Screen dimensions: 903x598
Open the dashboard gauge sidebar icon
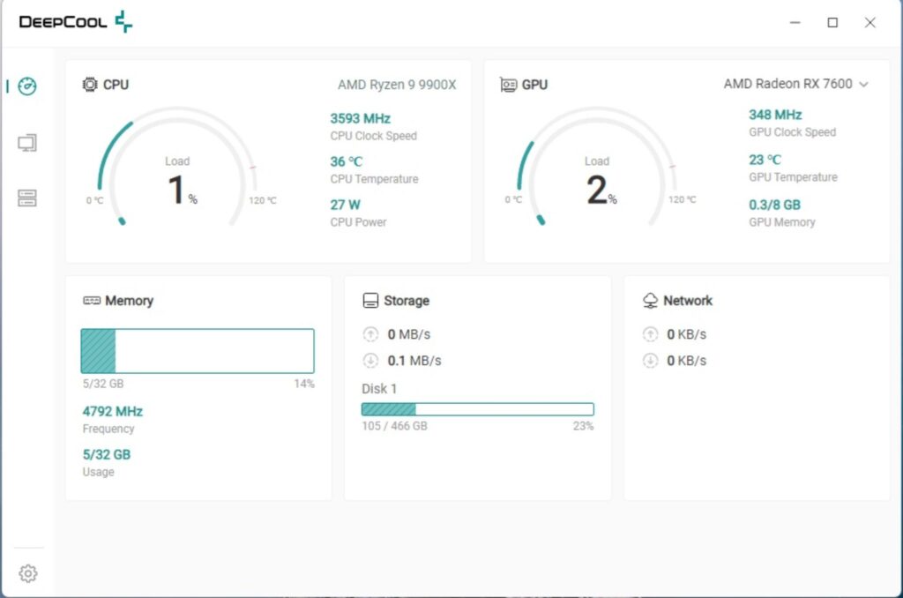[27, 86]
